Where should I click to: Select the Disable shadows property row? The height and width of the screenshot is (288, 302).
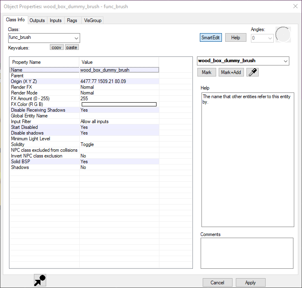point(84,133)
